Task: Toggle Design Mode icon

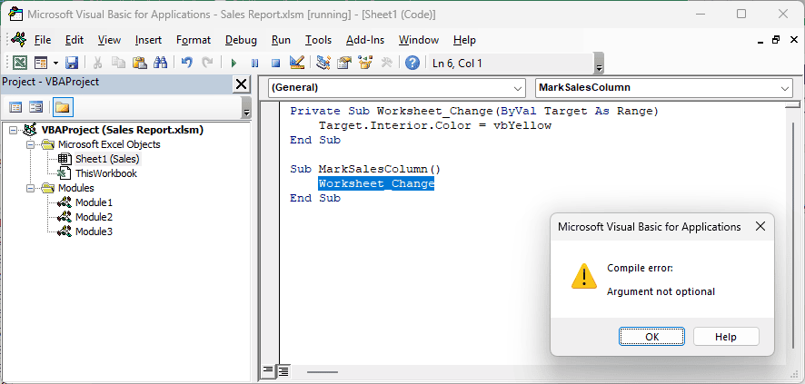Action: coord(297,63)
